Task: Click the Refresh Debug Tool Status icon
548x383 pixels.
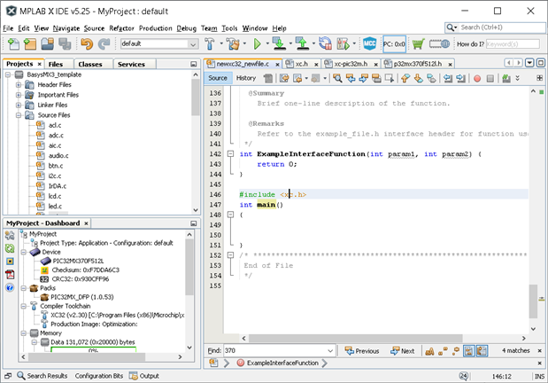Action: pyautogui.click(x=10, y=248)
